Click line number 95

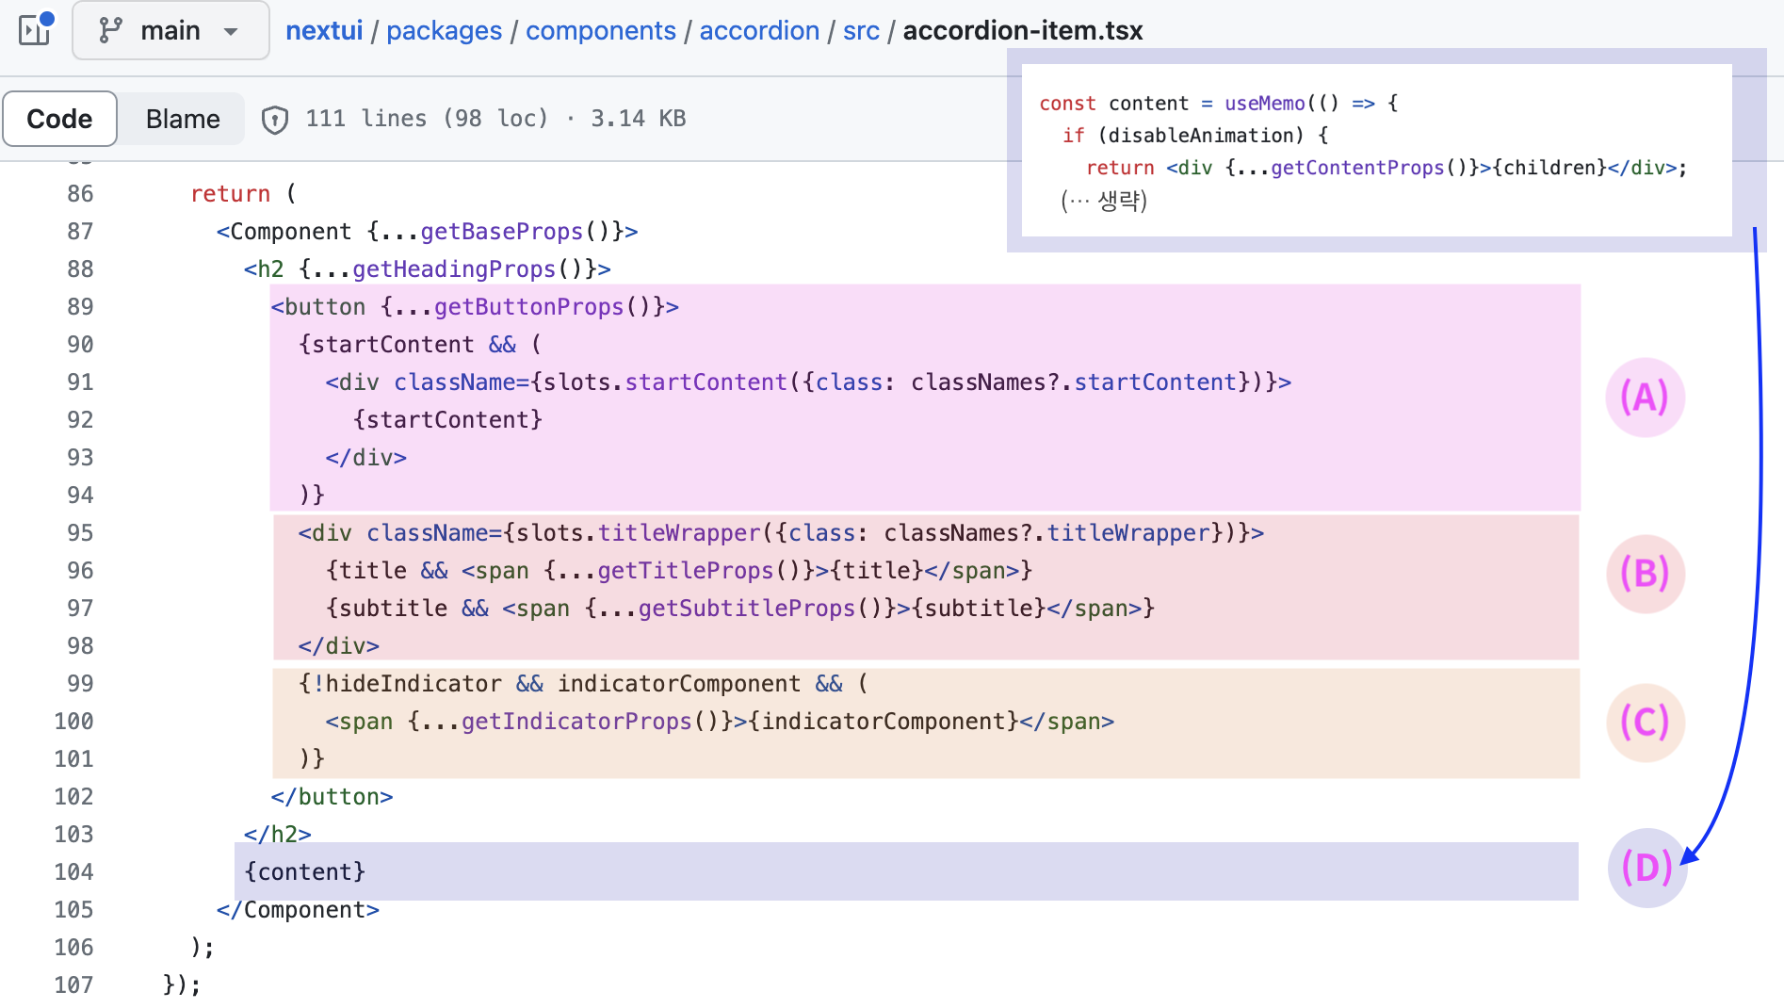pyautogui.click(x=80, y=533)
